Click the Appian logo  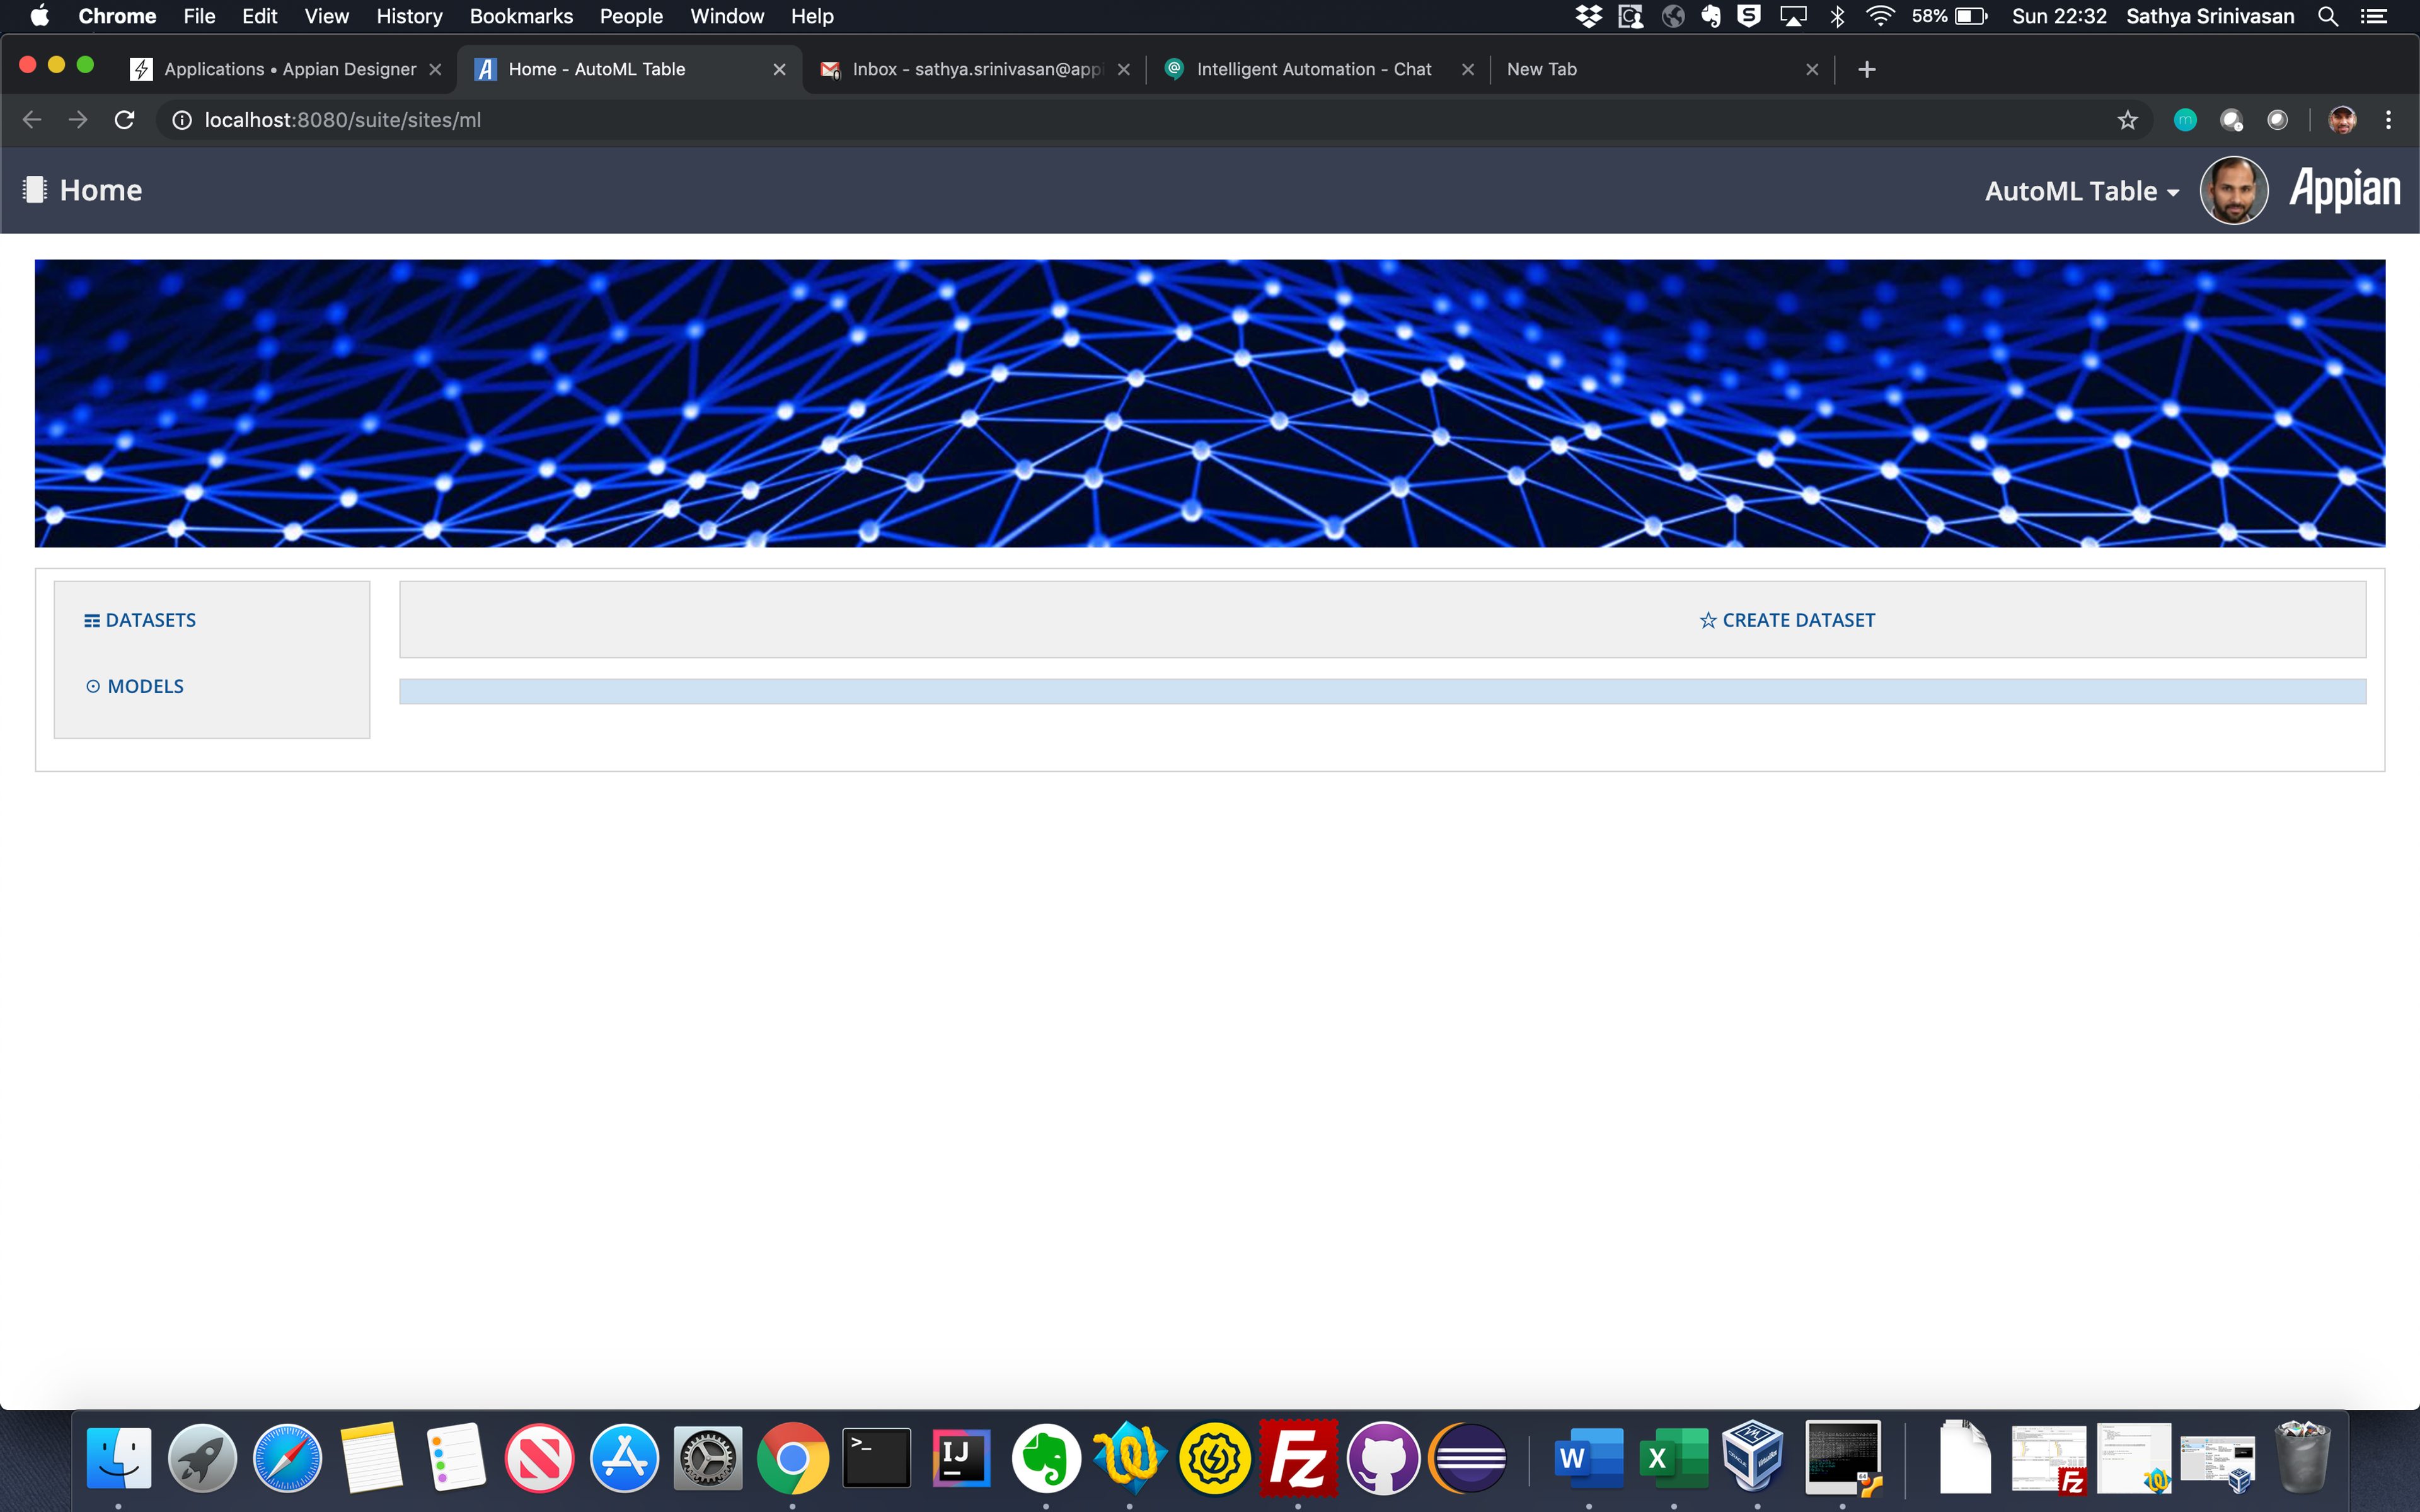(x=2344, y=189)
